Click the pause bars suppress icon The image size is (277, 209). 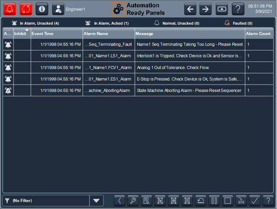(x=214, y=201)
